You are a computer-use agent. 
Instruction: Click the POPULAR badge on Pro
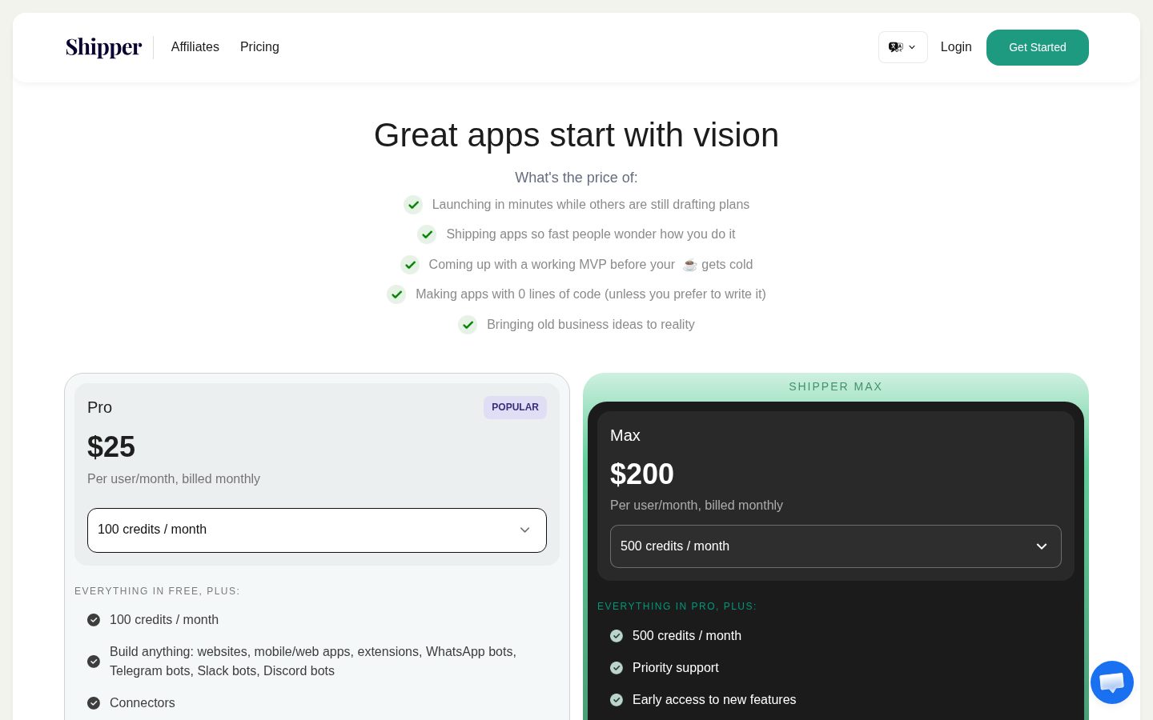click(x=515, y=407)
